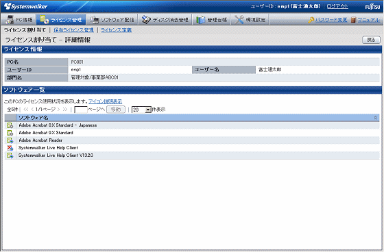384x252 pixels.
Task: Go to last page arrows
Action: click(65, 110)
